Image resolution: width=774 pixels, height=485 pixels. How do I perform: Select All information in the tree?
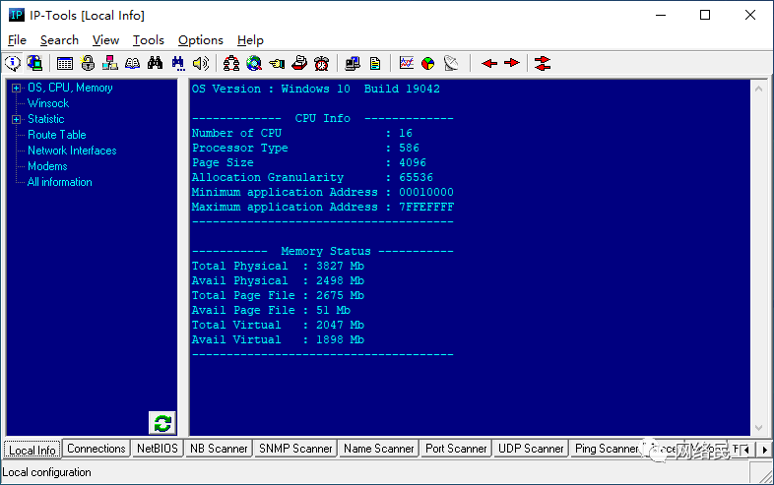pos(60,183)
